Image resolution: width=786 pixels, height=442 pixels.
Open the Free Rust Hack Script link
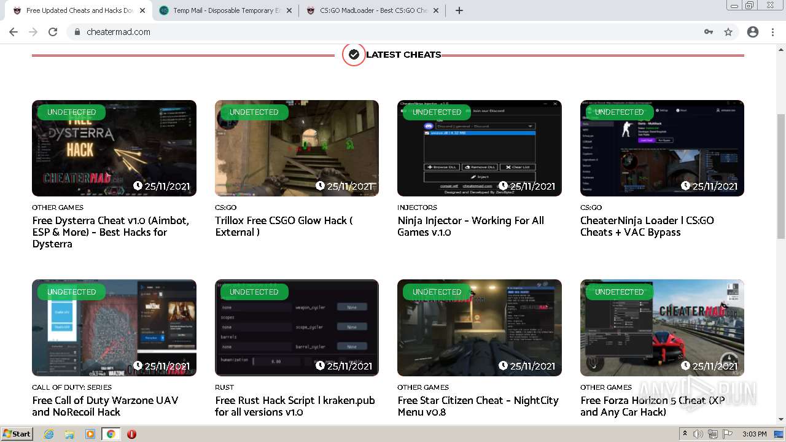pyautogui.click(x=295, y=406)
